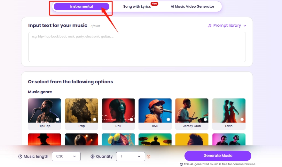Open the AI Music Video Generator tab
This screenshot has width=282, height=167.
click(x=192, y=6)
